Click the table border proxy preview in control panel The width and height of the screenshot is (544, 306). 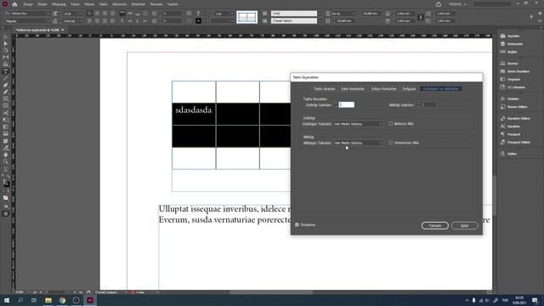click(x=247, y=17)
